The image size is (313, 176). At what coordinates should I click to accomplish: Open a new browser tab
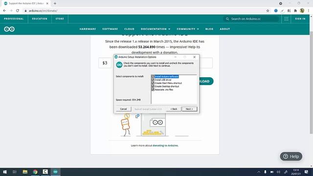coord(55,3)
